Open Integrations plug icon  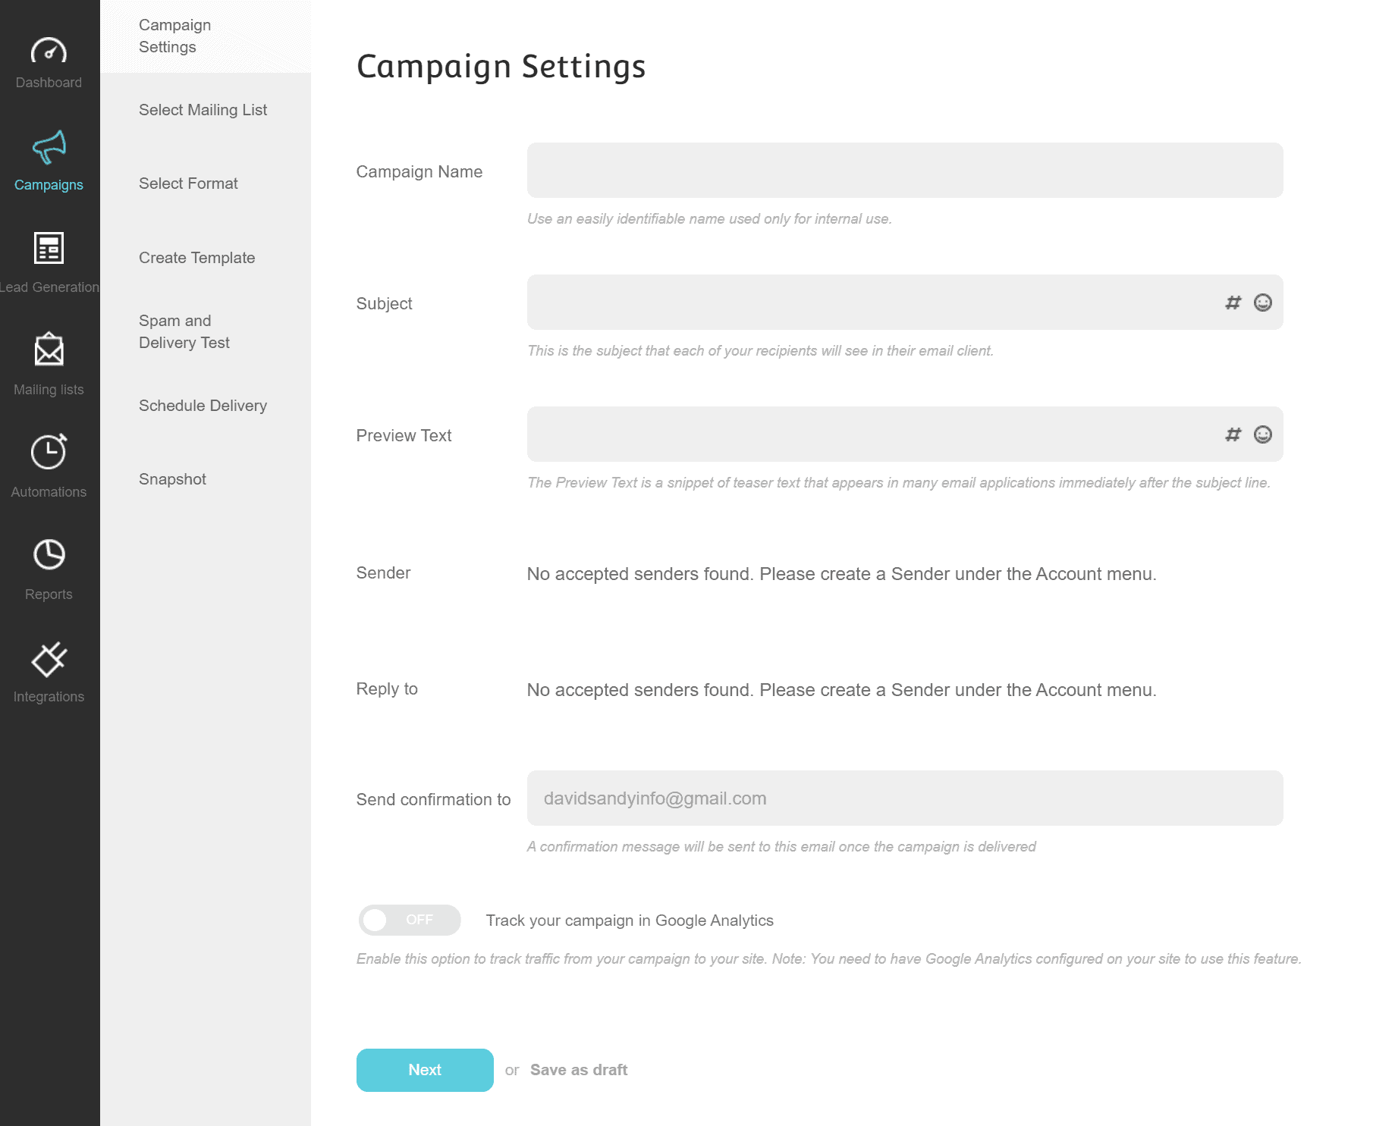(49, 658)
